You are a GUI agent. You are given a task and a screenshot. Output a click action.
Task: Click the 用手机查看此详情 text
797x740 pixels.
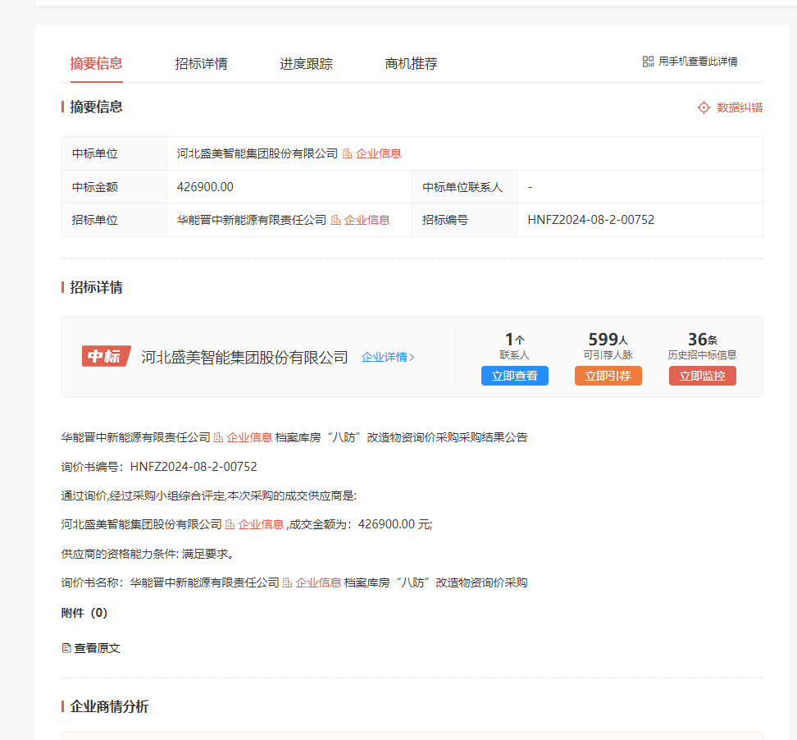click(697, 61)
